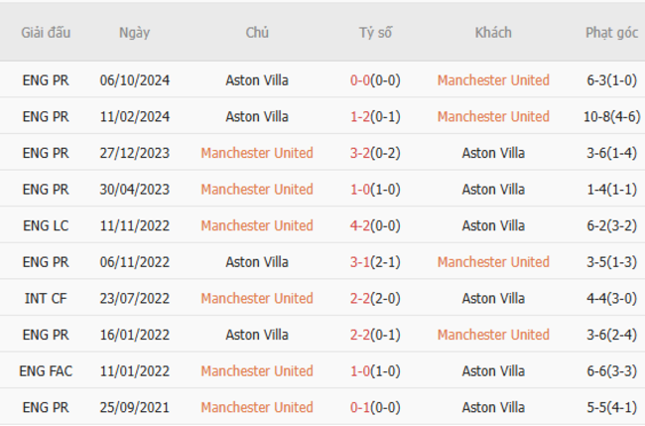Image resolution: width=645 pixels, height=426 pixels.
Task: Click the 'Phạt góc' column header
Action: point(611,32)
